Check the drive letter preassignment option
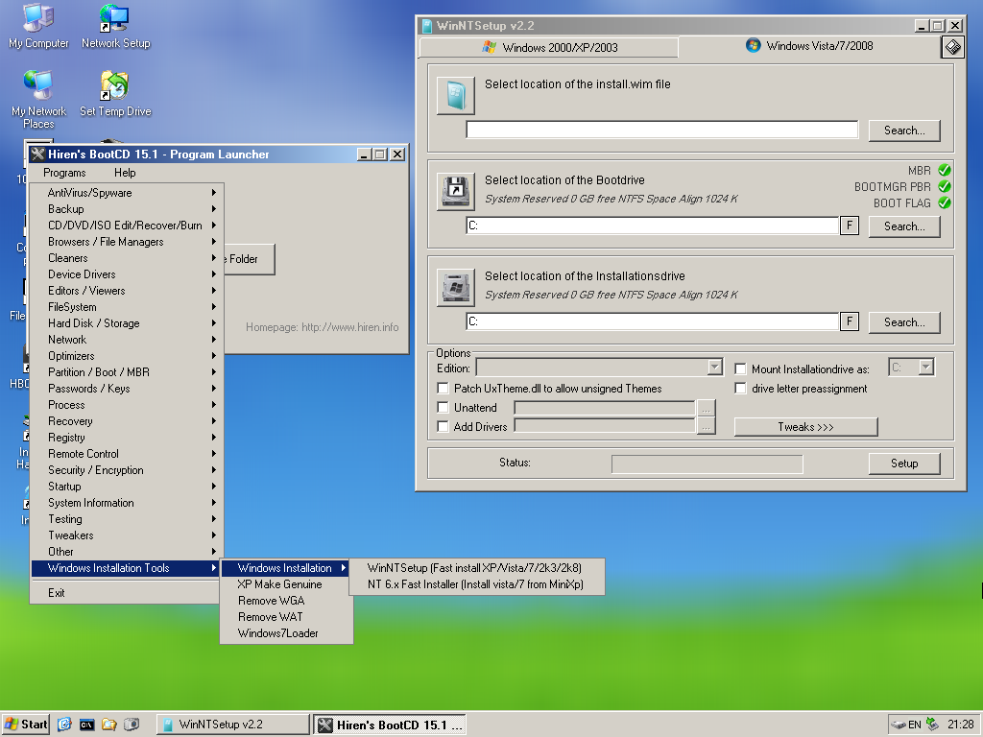 (741, 389)
